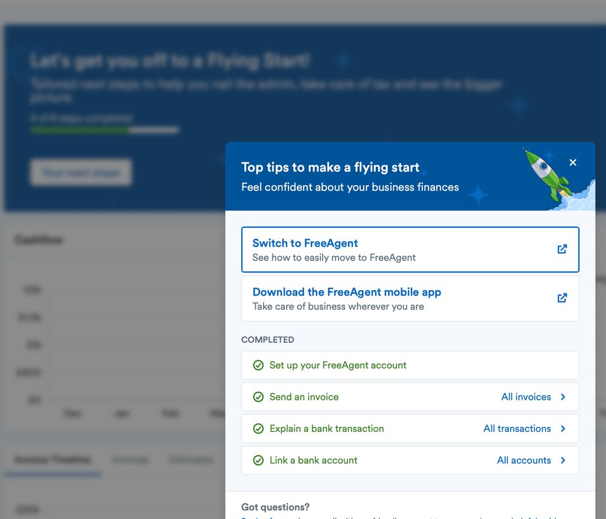Image resolution: width=606 pixels, height=519 pixels.
Task: Click the Top tips to make a flying start heading
Action: 330,167
